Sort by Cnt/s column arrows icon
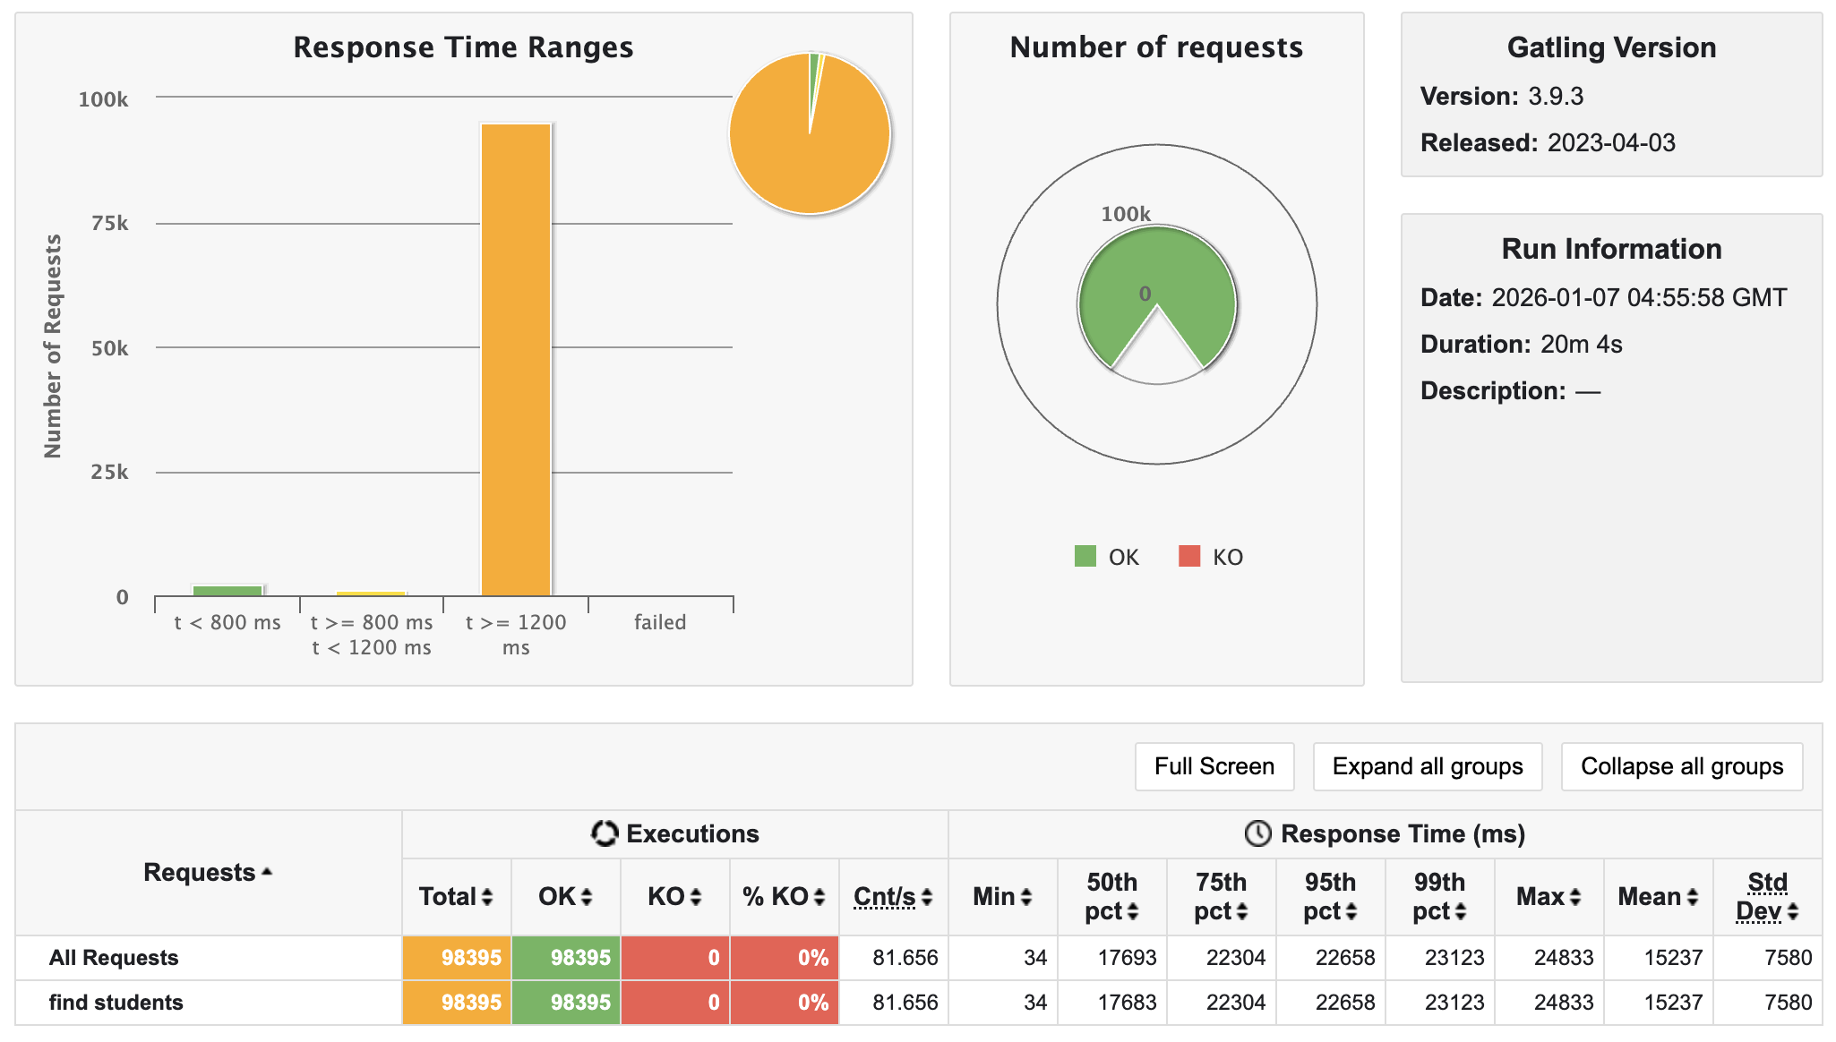 (x=927, y=896)
